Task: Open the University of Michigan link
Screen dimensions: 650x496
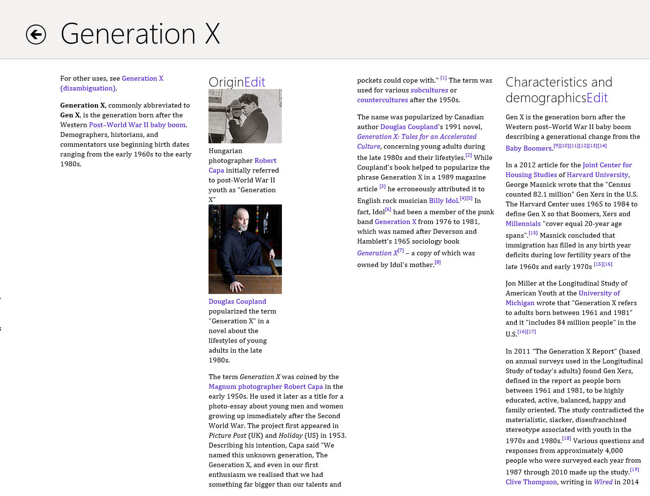Action: (563, 298)
